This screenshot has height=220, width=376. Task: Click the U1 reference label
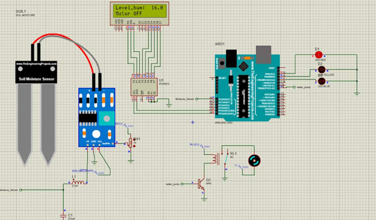pyautogui.click(x=161, y=80)
